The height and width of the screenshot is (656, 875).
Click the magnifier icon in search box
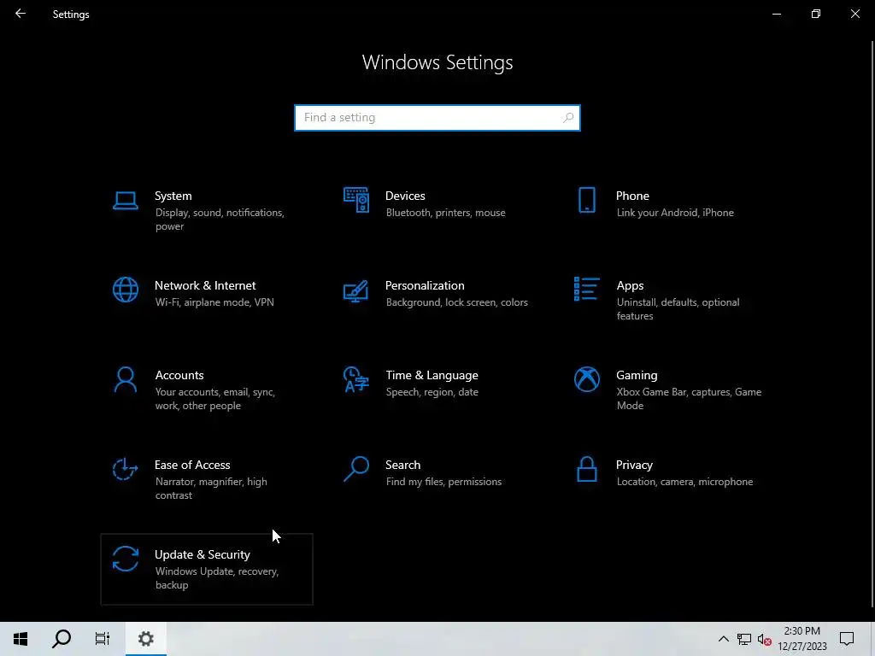point(568,118)
